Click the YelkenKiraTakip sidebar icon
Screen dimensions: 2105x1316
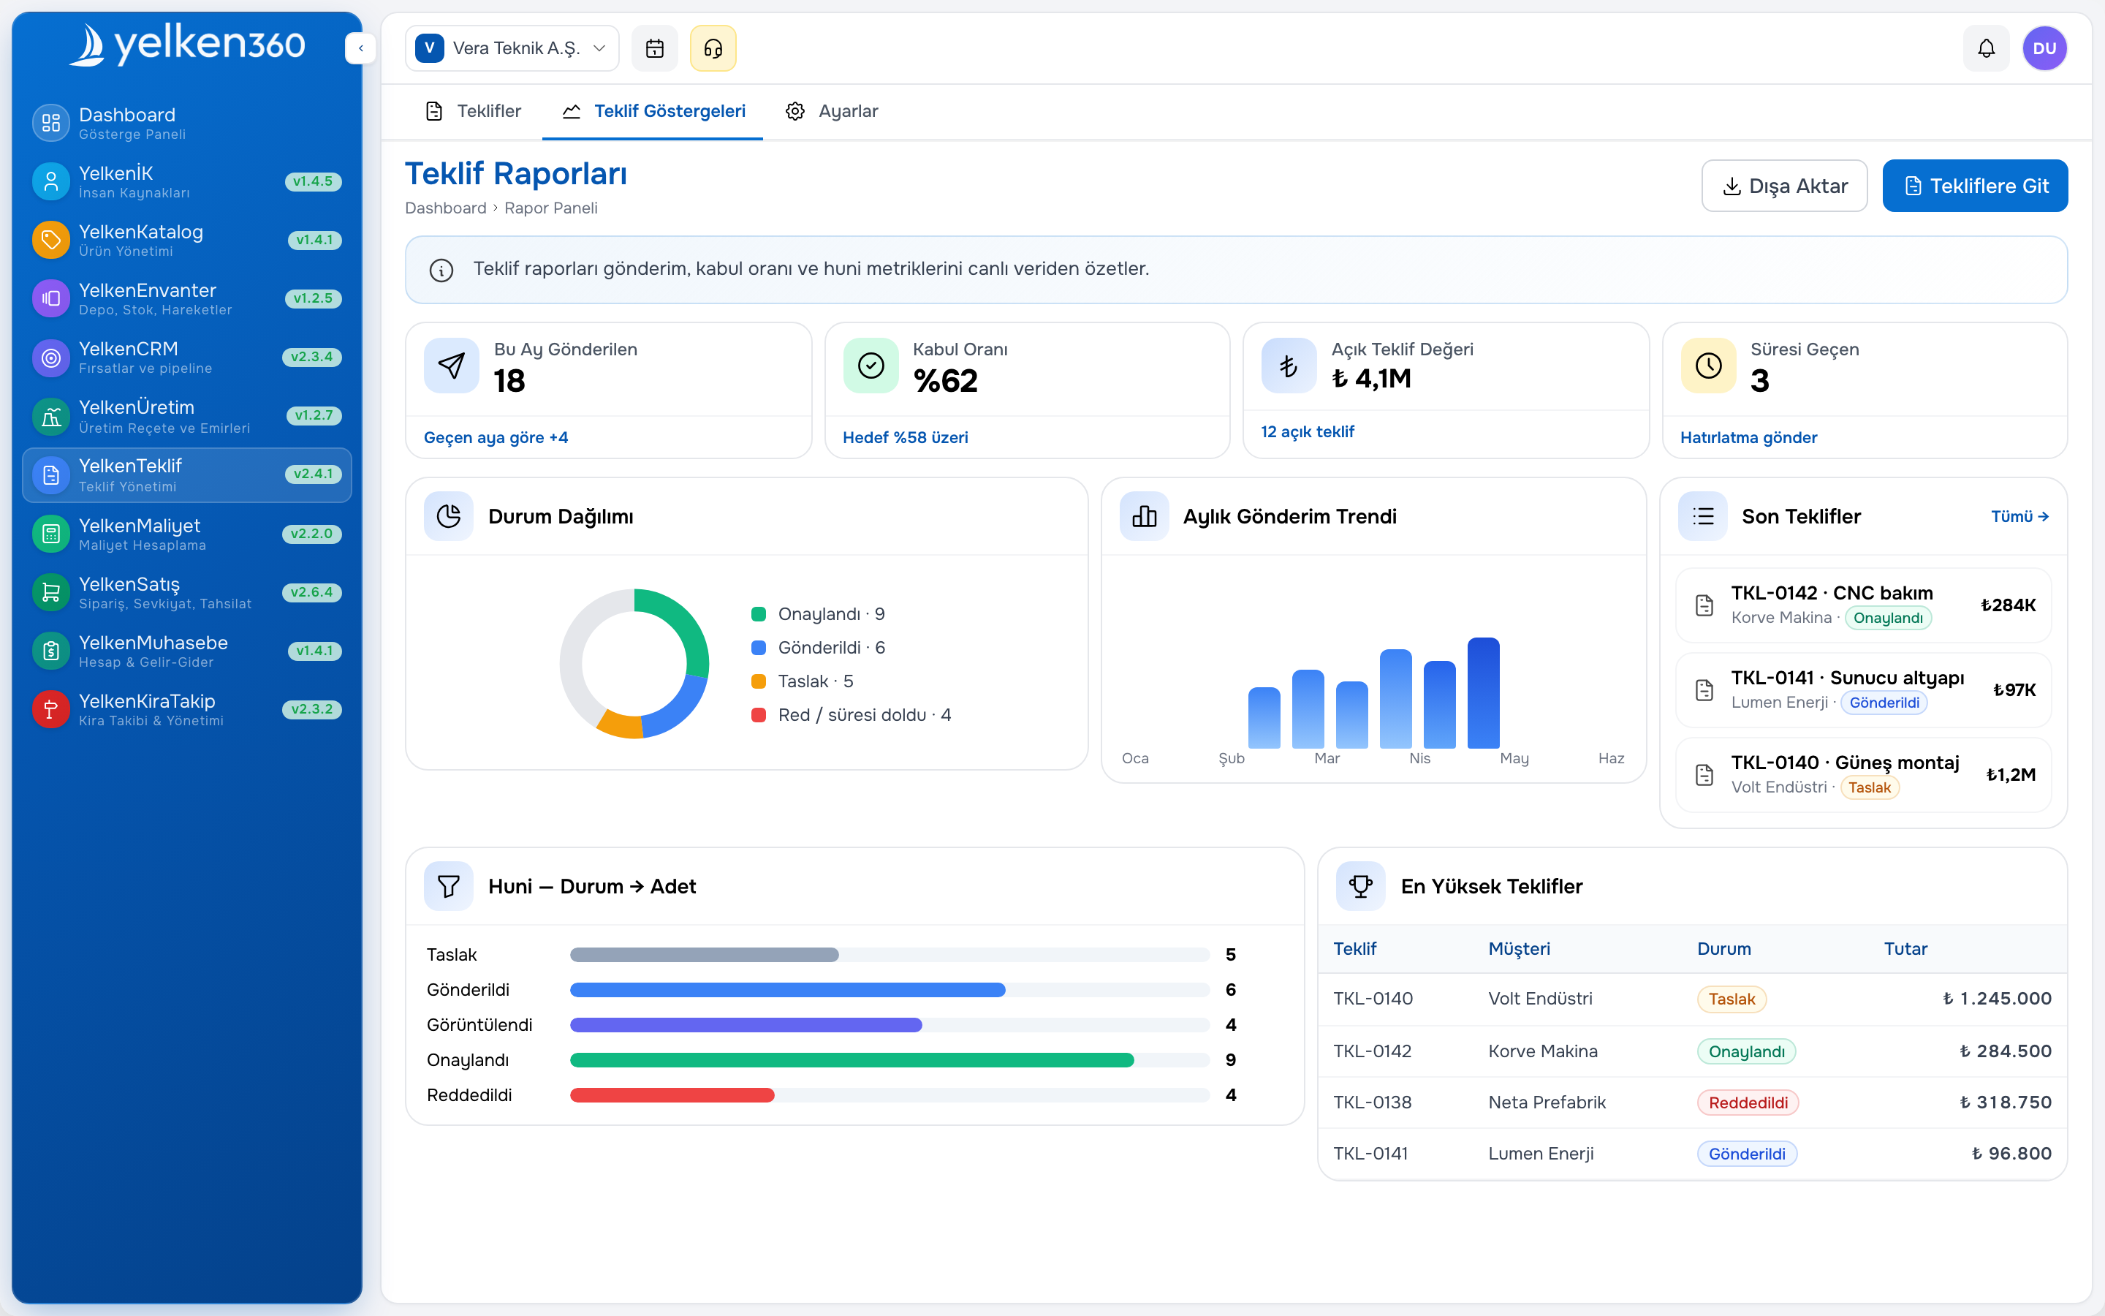[50, 709]
